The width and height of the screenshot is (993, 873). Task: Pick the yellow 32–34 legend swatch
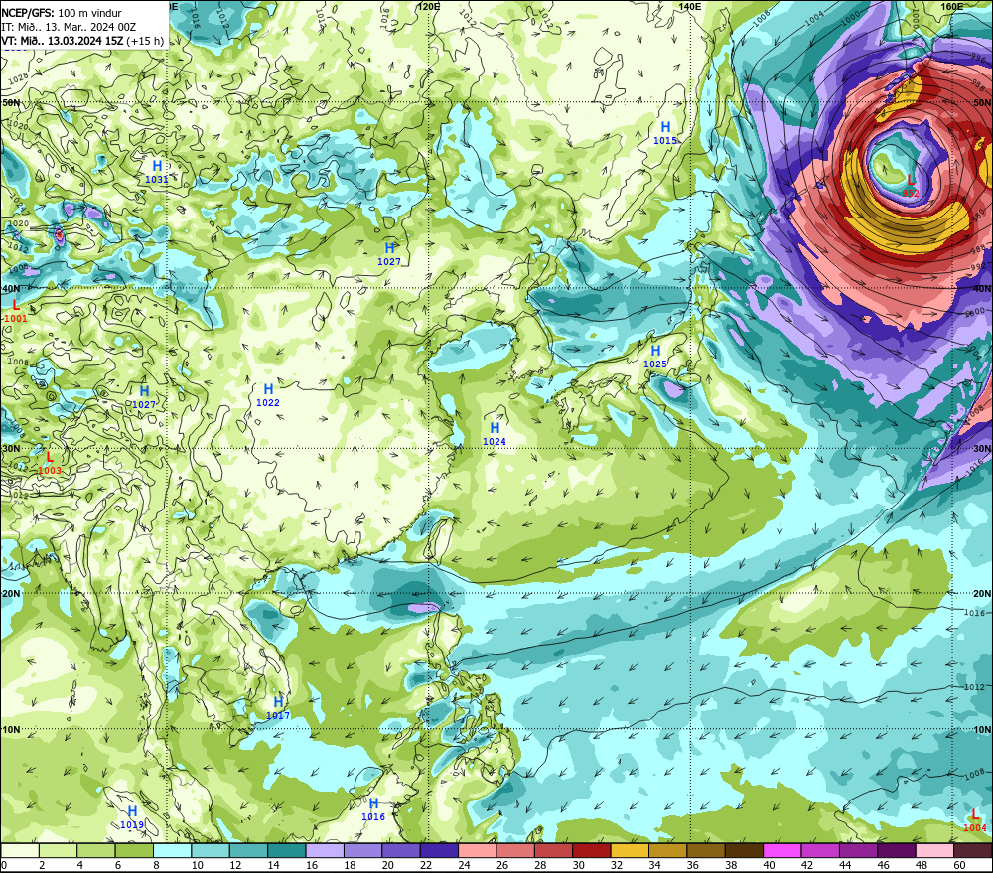click(x=630, y=850)
